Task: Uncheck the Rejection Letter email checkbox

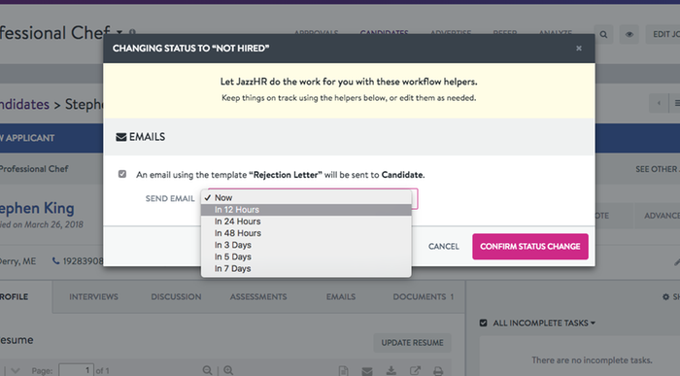Action: pos(122,174)
